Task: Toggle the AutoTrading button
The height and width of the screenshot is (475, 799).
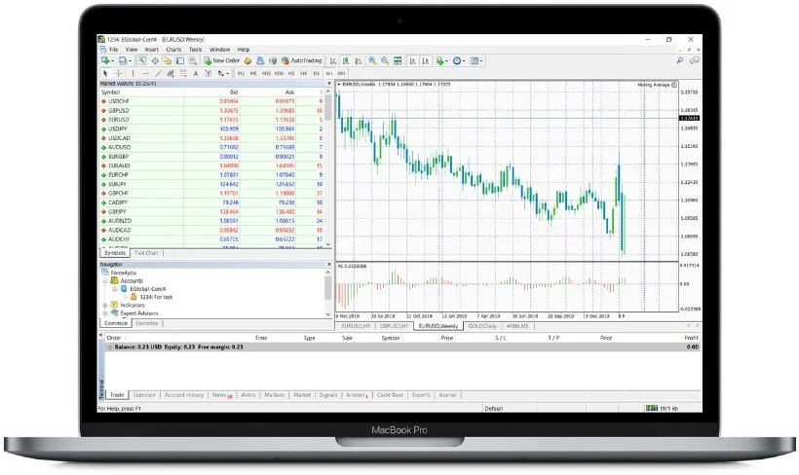Action: 301,60
